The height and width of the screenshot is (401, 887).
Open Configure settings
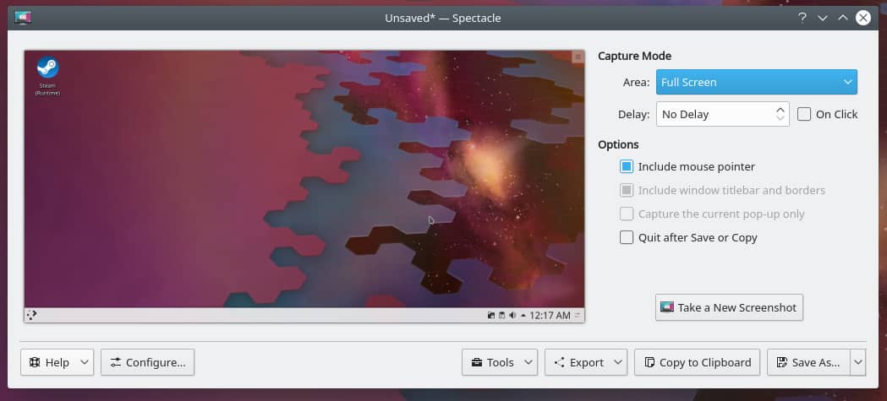148,363
